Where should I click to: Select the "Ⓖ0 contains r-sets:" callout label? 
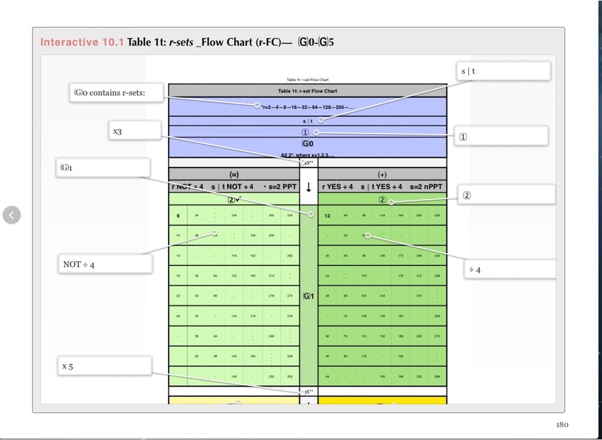(116, 92)
